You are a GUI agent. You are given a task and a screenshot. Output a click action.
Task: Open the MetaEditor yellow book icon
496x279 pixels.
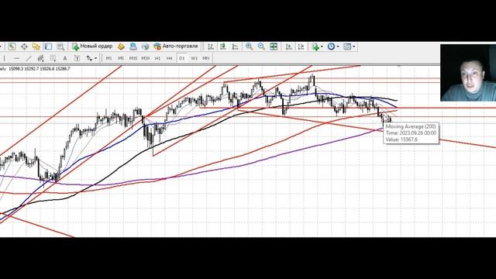tap(121, 46)
